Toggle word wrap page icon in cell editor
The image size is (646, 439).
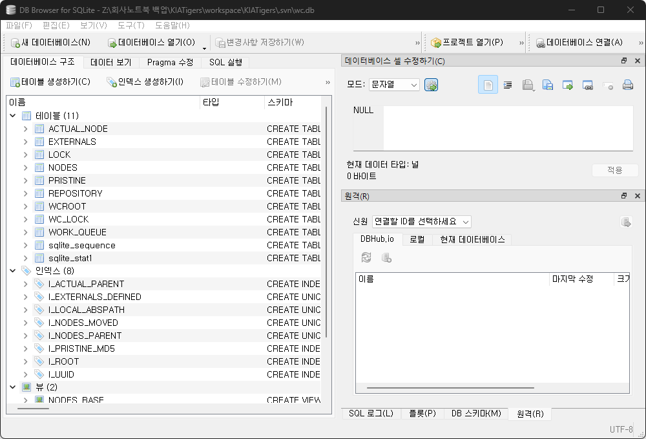(x=488, y=85)
